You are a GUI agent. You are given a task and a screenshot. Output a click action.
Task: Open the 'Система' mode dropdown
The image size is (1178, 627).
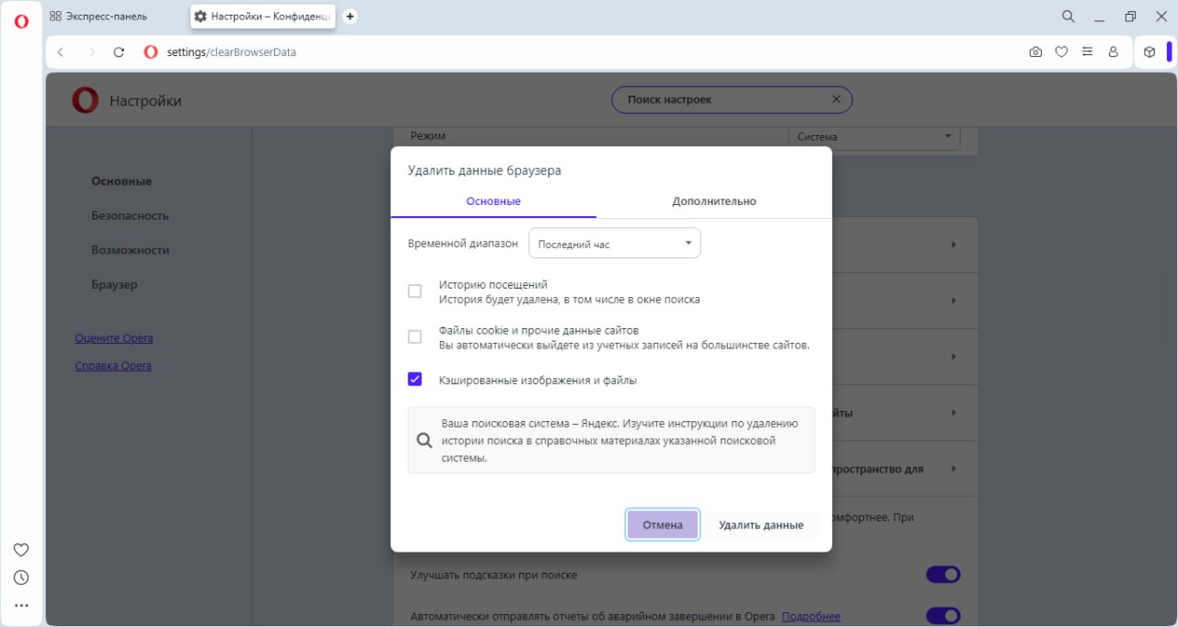coord(874,137)
